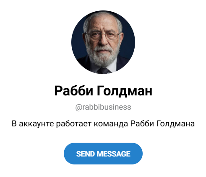Click the @rabbibusiness username
Image resolution: width=206 pixels, height=177 pixels.
(103, 107)
